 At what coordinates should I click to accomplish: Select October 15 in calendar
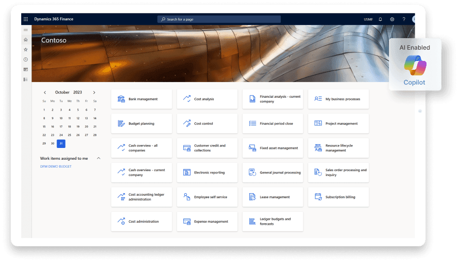click(x=44, y=126)
